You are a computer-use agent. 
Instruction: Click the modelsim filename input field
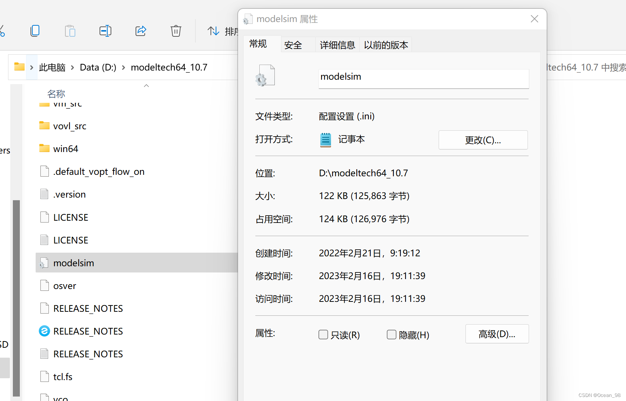coord(424,78)
